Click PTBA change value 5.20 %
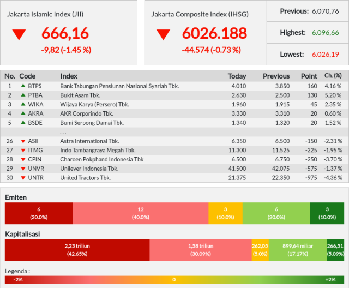Viewport: 349px width, 288px height. tap(333, 95)
